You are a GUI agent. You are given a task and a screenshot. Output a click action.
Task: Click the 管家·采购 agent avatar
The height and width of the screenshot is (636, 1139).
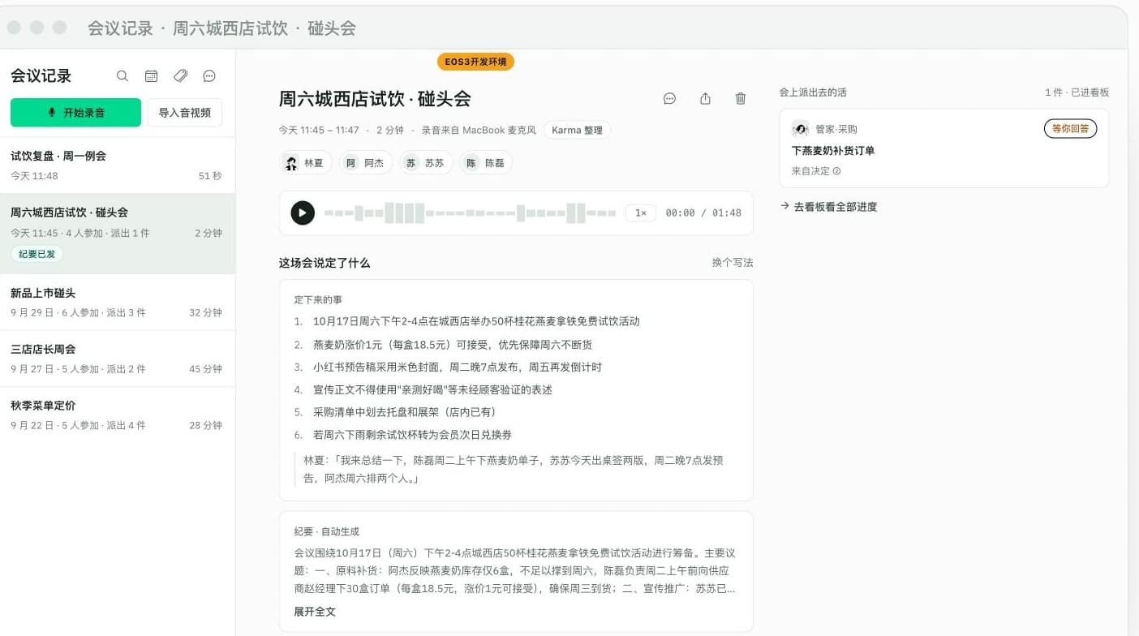[x=801, y=129]
